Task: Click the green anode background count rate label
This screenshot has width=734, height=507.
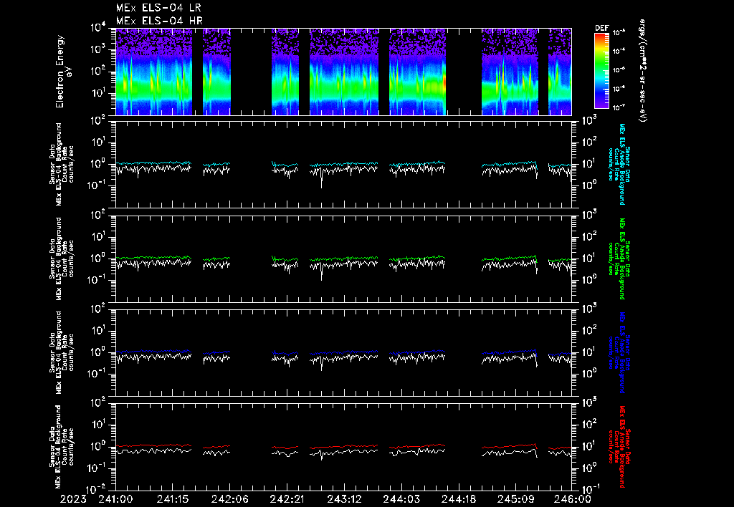Action: (x=619, y=259)
